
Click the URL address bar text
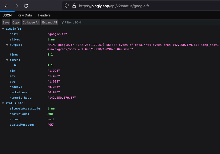(114, 6)
